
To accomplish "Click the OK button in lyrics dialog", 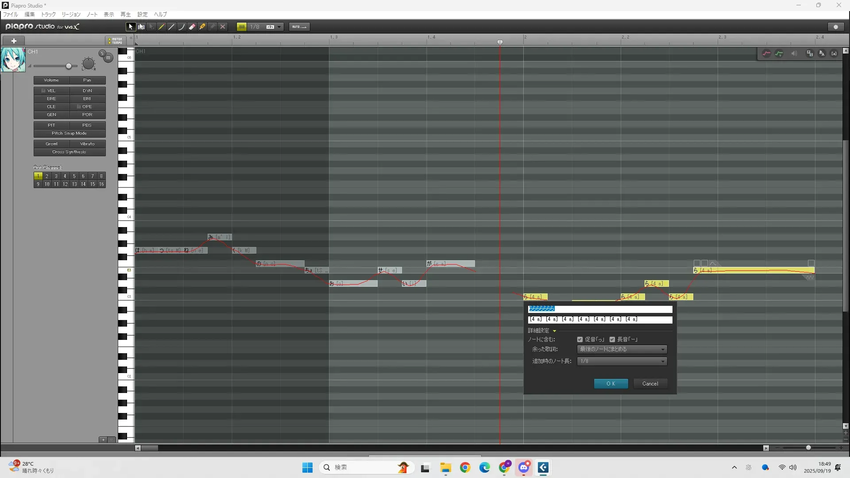I will pyautogui.click(x=610, y=384).
